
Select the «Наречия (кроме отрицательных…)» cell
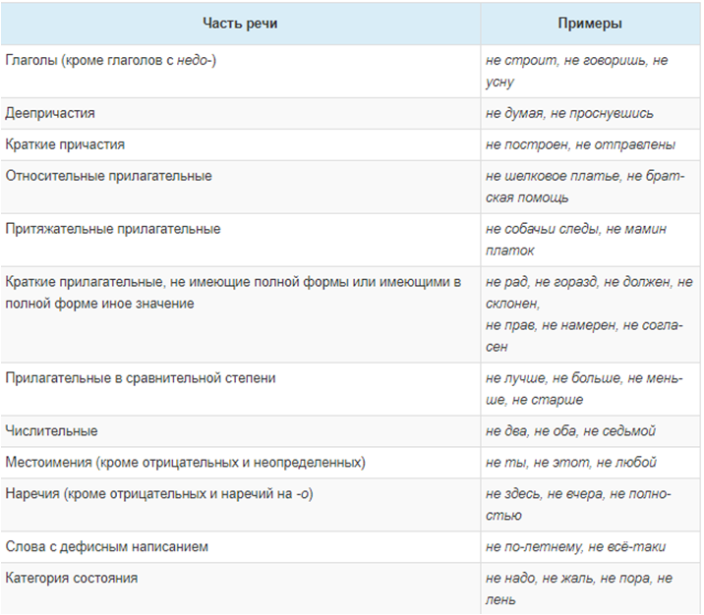(158, 494)
